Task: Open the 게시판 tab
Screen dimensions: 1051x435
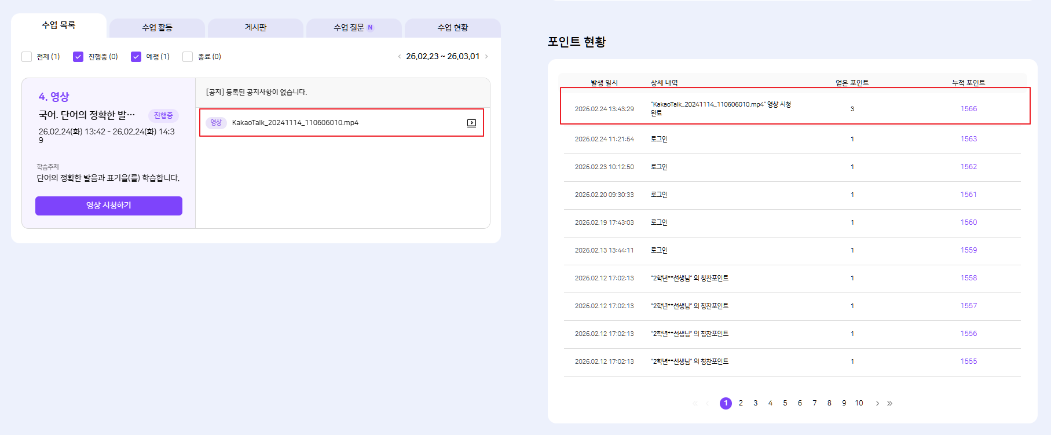Action: pos(255,28)
